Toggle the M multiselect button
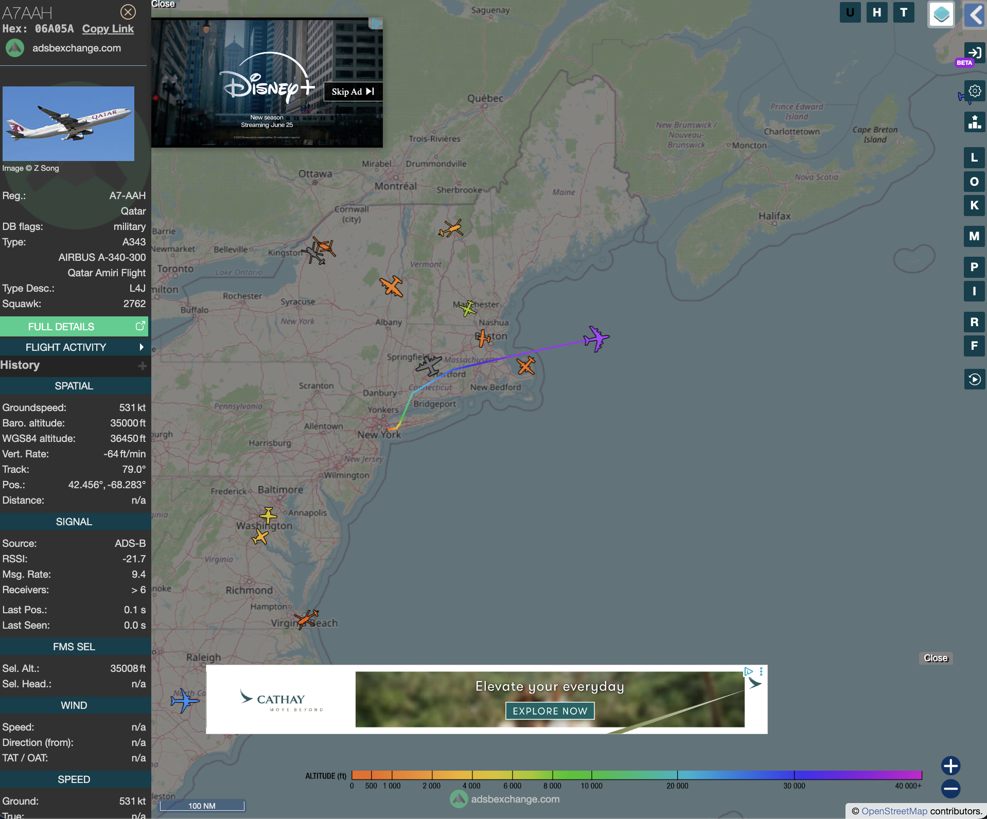 click(x=975, y=236)
